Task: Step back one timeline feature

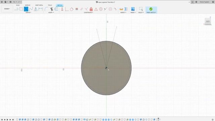Action: (x=5, y=120)
